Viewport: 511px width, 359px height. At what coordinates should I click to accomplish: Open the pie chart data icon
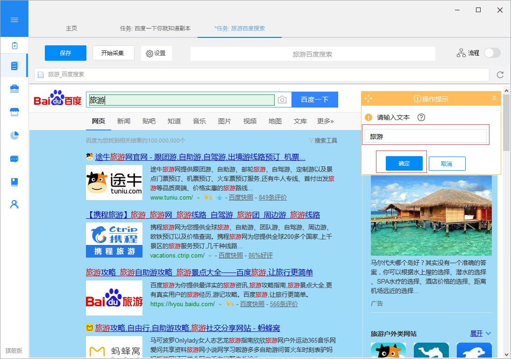(14, 135)
